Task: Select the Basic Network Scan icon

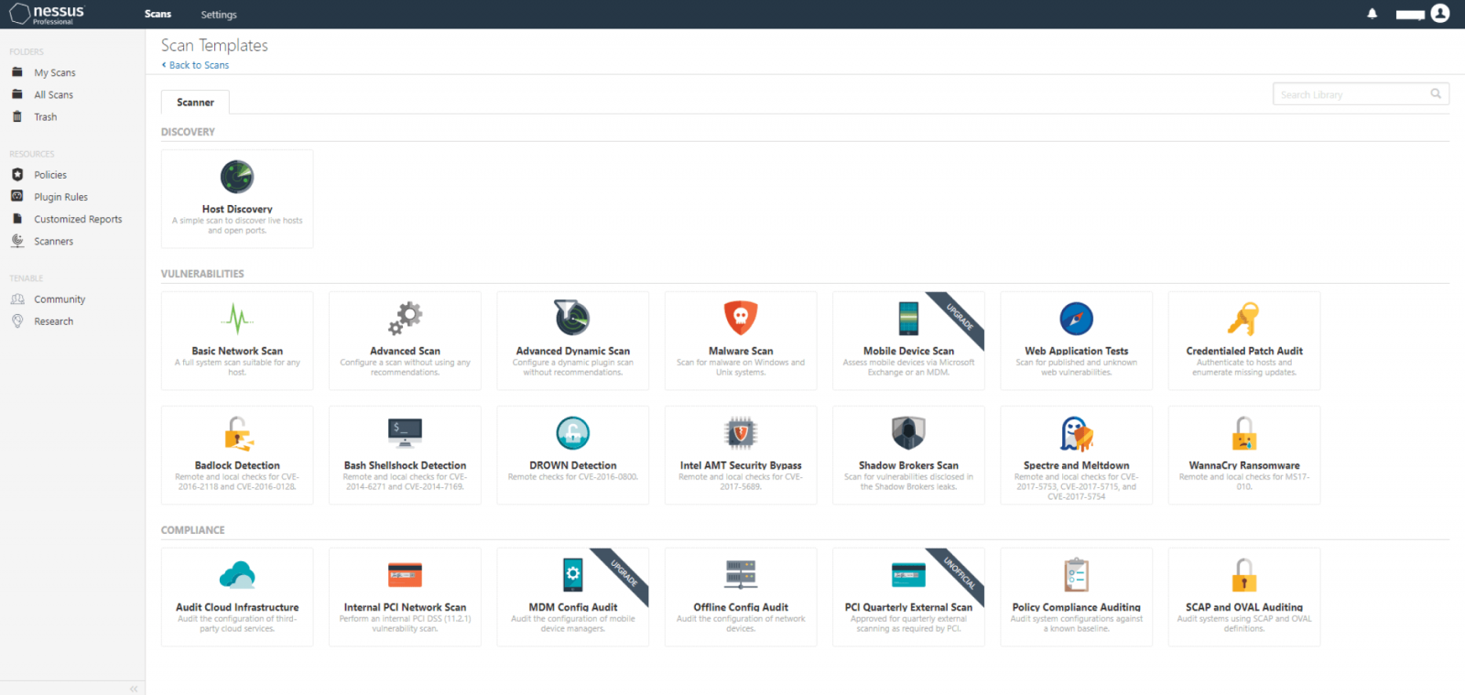Action: (x=237, y=319)
